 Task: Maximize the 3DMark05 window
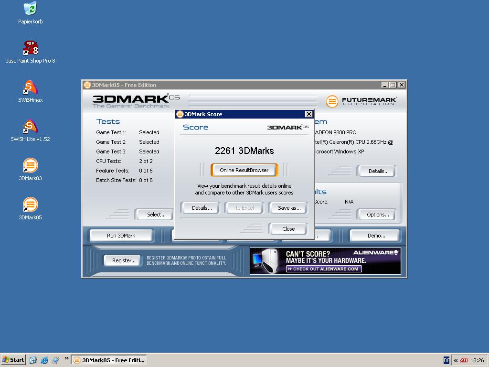click(x=393, y=85)
